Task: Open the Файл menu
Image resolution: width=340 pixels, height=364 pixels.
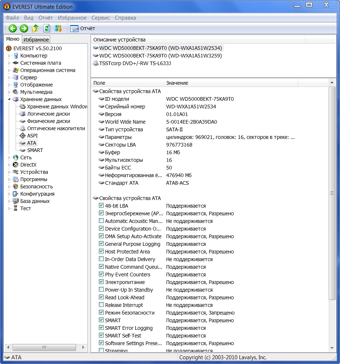Action: (12, 18)
